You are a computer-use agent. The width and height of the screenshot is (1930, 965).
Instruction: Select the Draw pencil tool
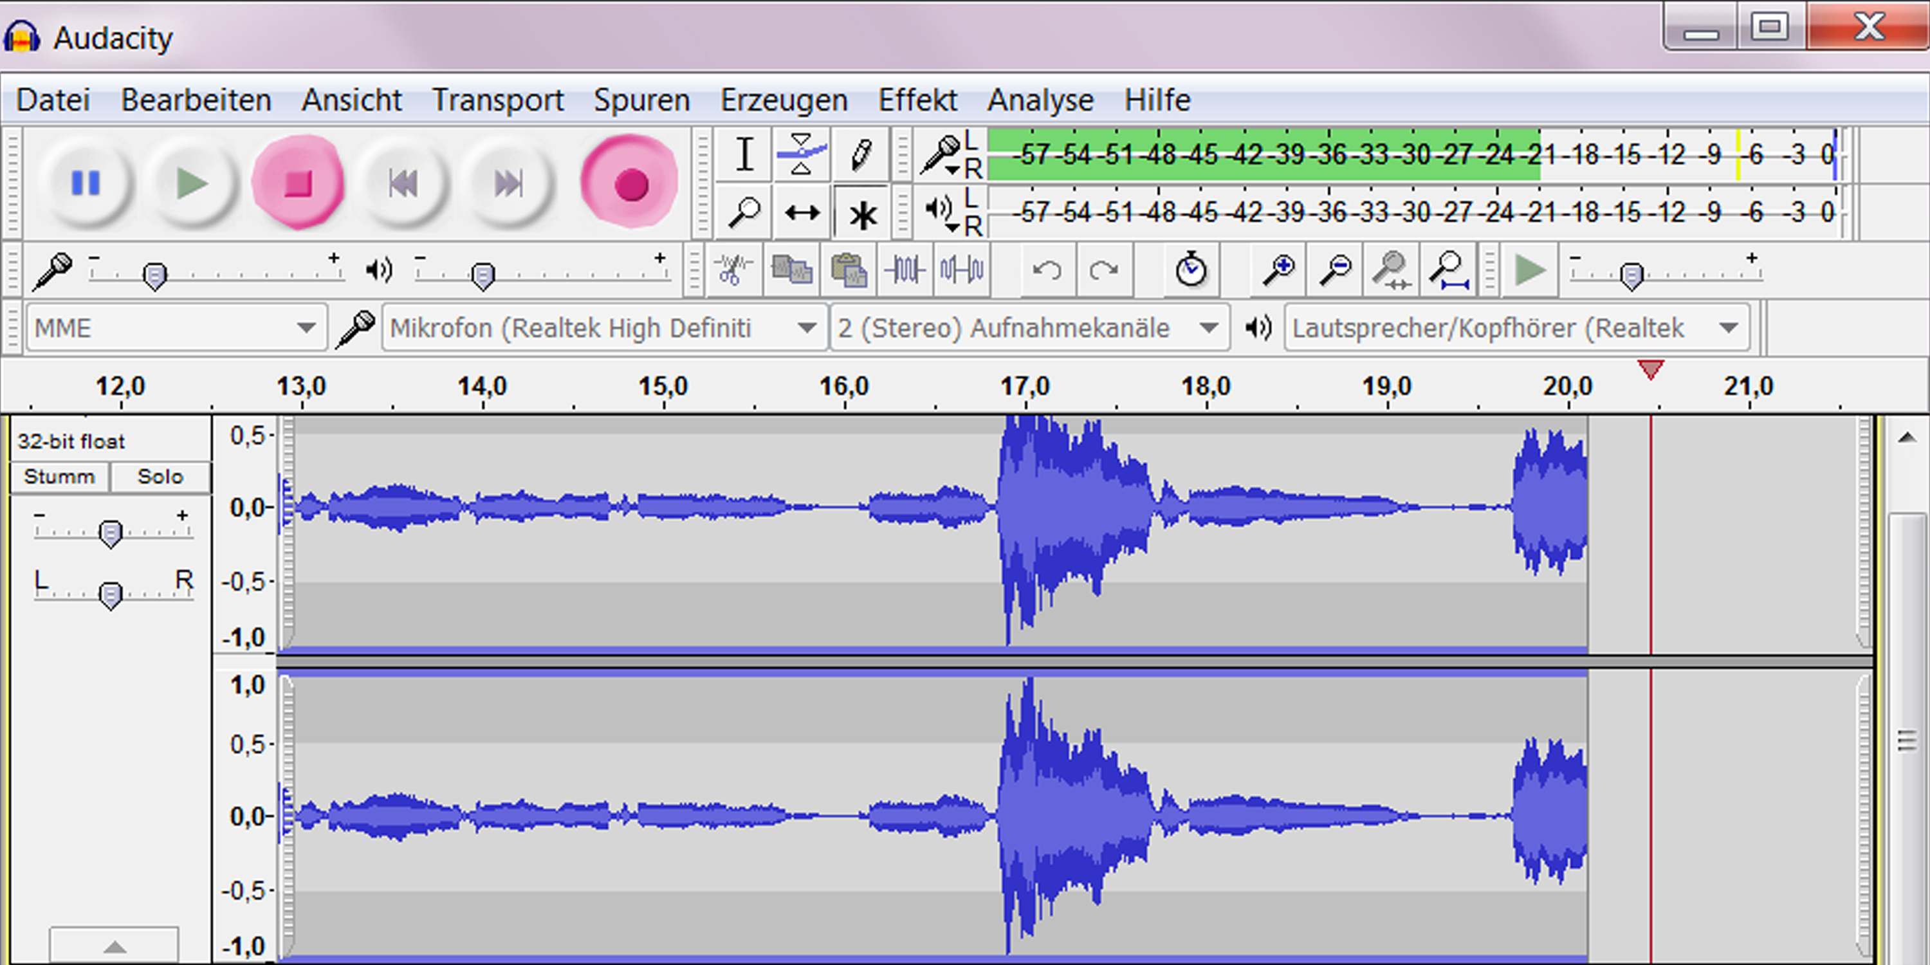(x=861, y=154)
